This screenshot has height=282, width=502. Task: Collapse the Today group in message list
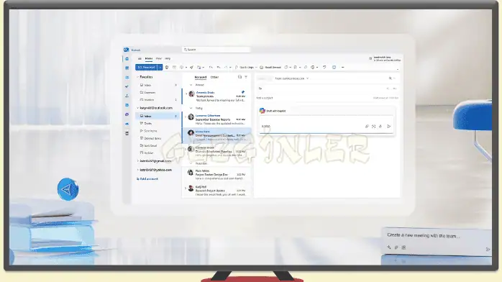click(191, 108)
